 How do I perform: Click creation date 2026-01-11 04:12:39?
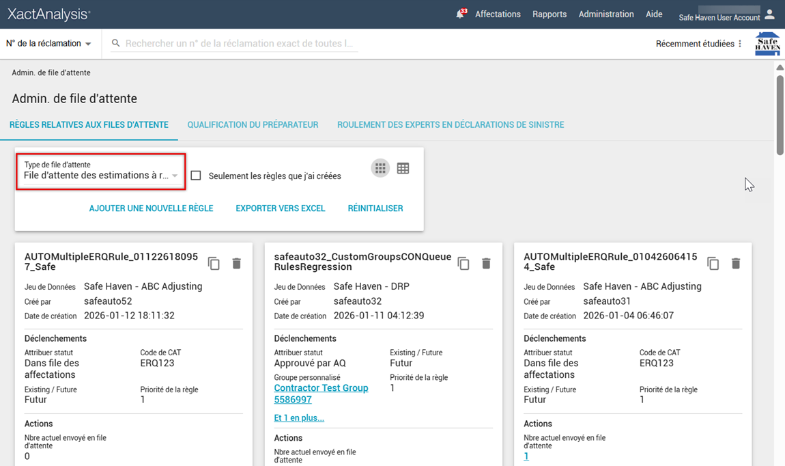point(379,316)
